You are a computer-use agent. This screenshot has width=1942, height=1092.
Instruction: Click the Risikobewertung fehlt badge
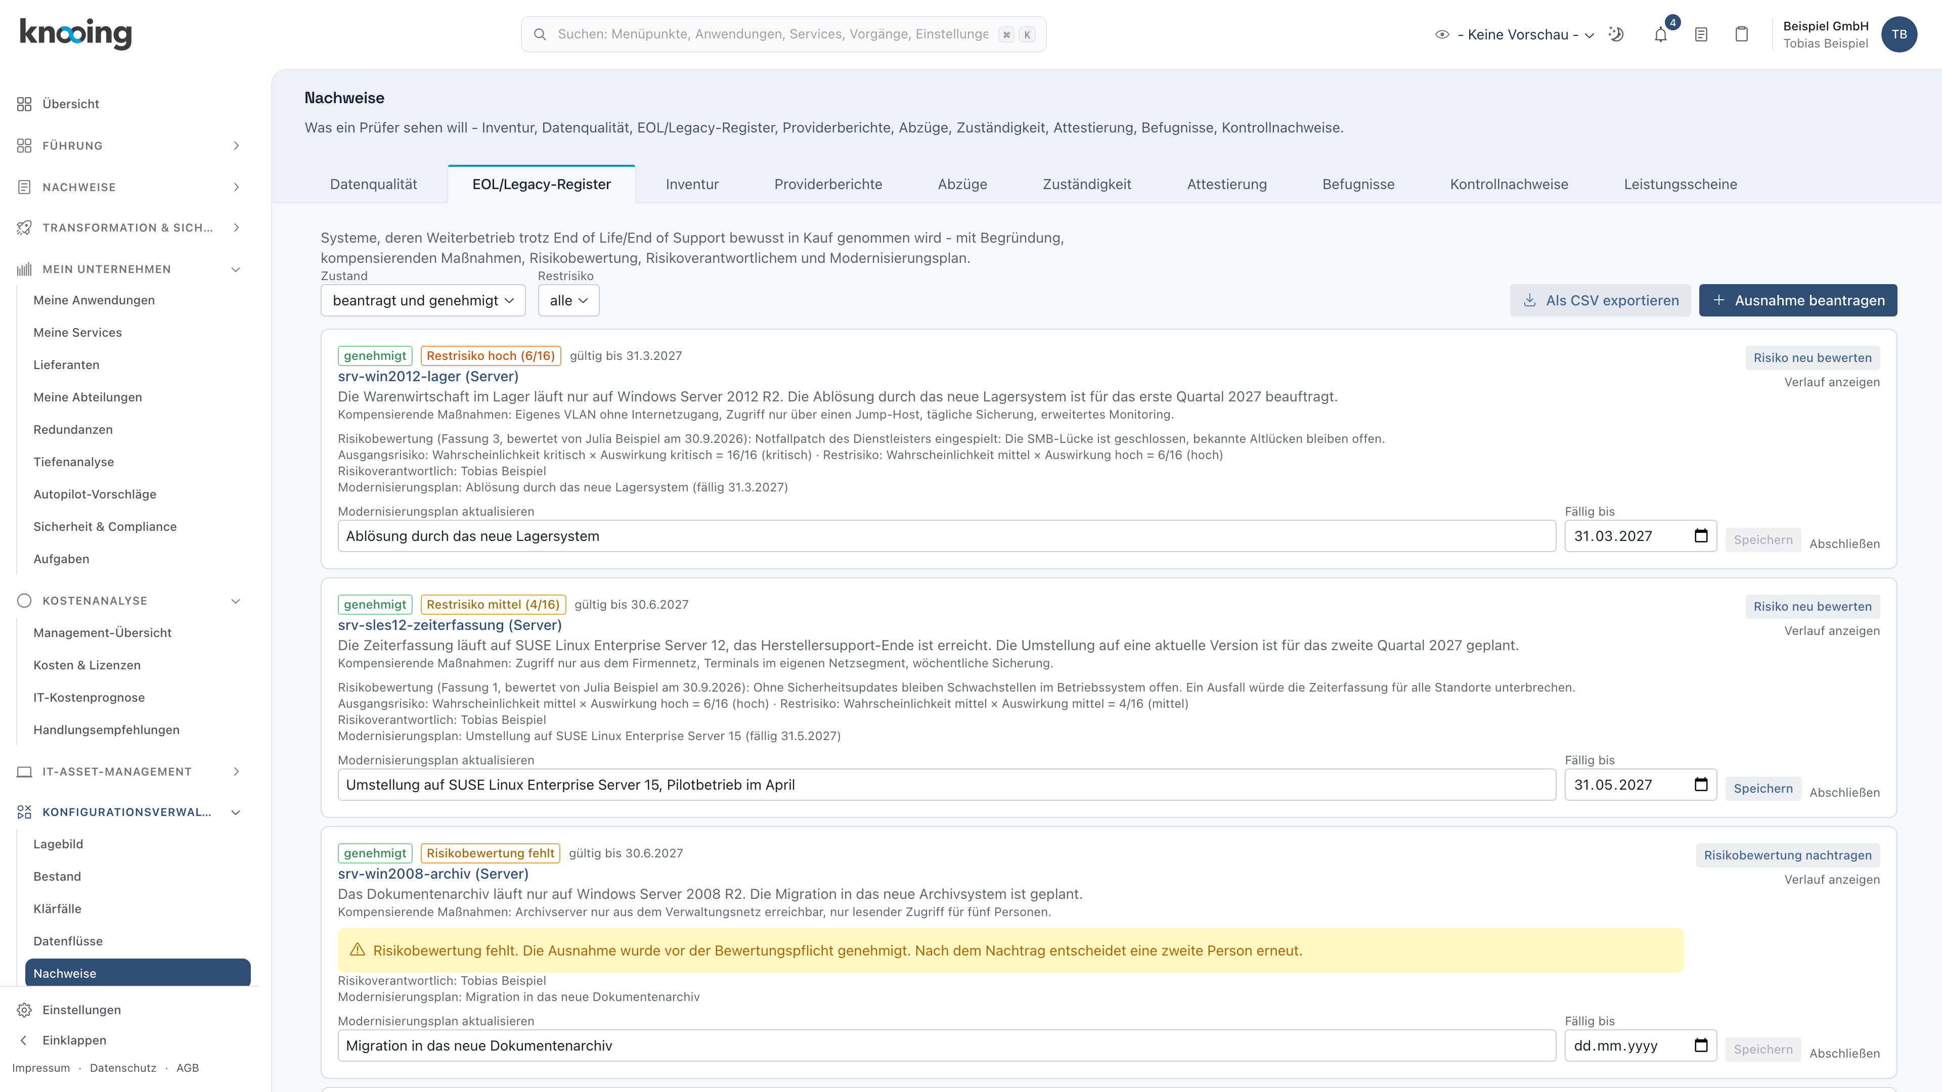[x=490, y=853]
